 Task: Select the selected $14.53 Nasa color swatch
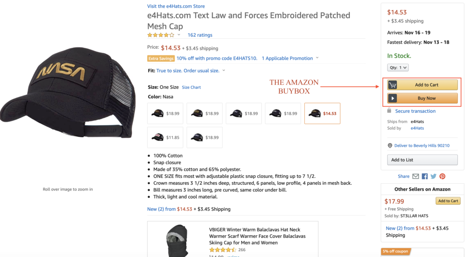[322, 113]
